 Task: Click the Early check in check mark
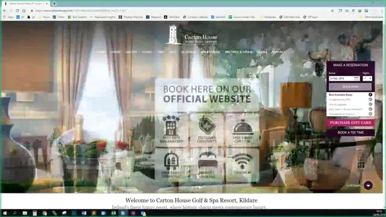(370, 109)
